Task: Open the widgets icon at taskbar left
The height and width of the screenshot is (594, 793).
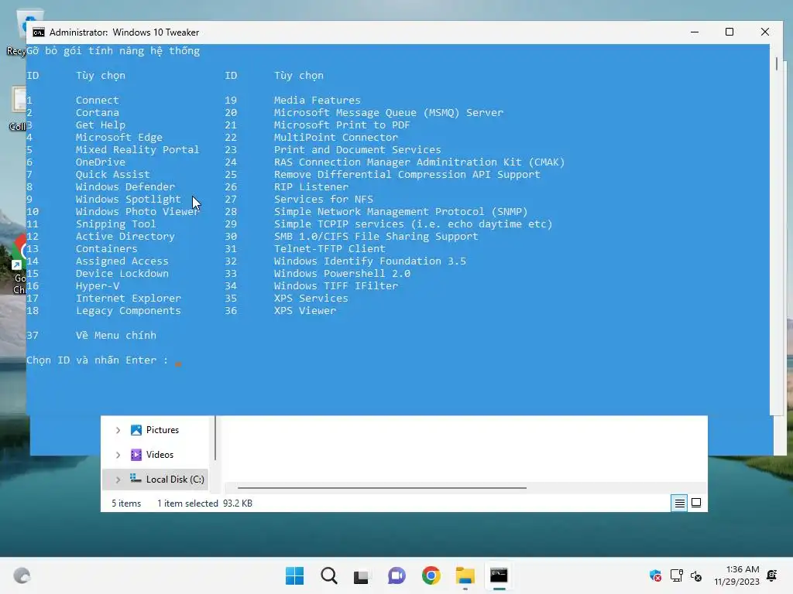Action: 22,575
